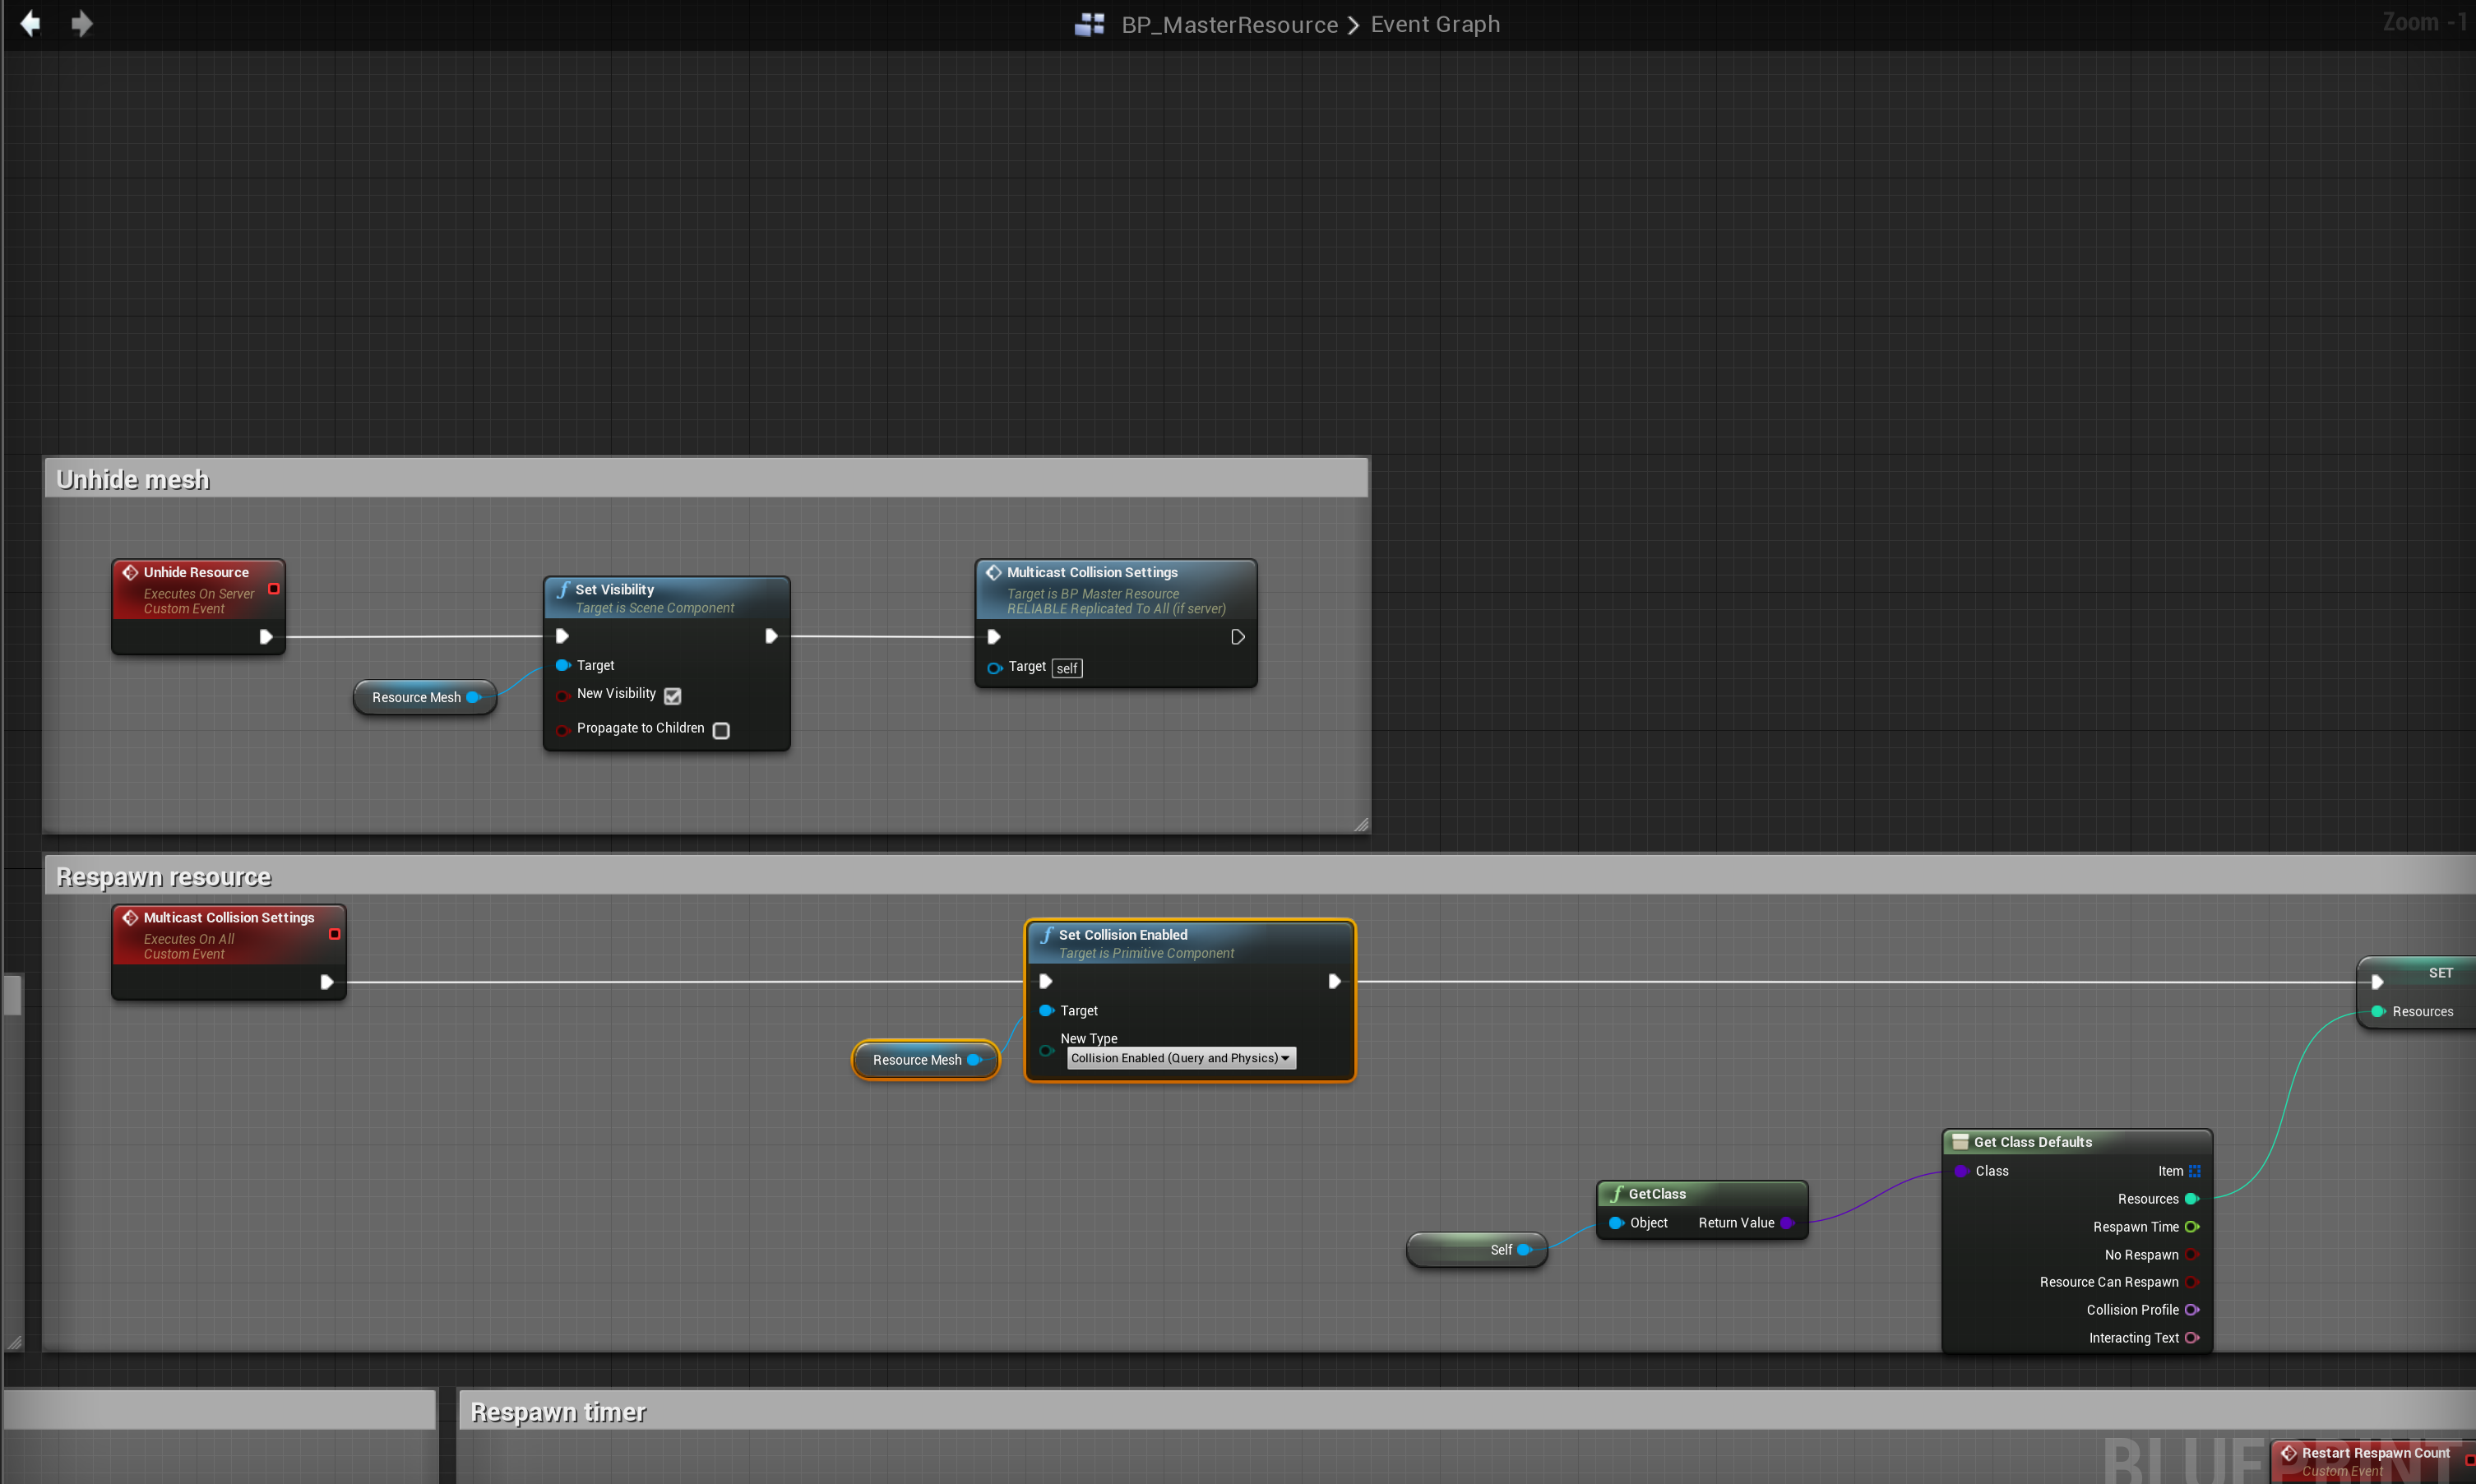Select the Resource Mesh variable by Set Visibility
Screen dimensions: 2476x1484
pos(416,698)
